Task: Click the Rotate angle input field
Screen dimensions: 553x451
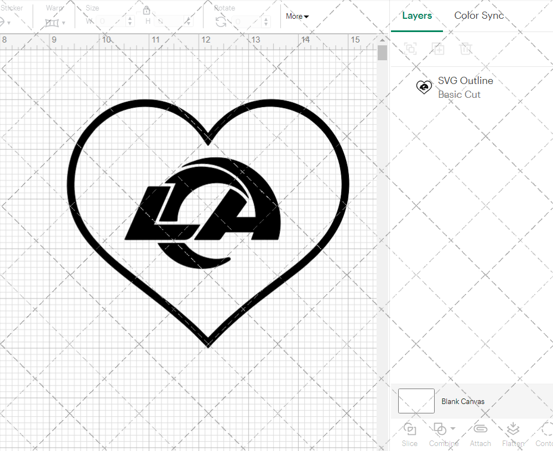Action: (x=246, y=22)
